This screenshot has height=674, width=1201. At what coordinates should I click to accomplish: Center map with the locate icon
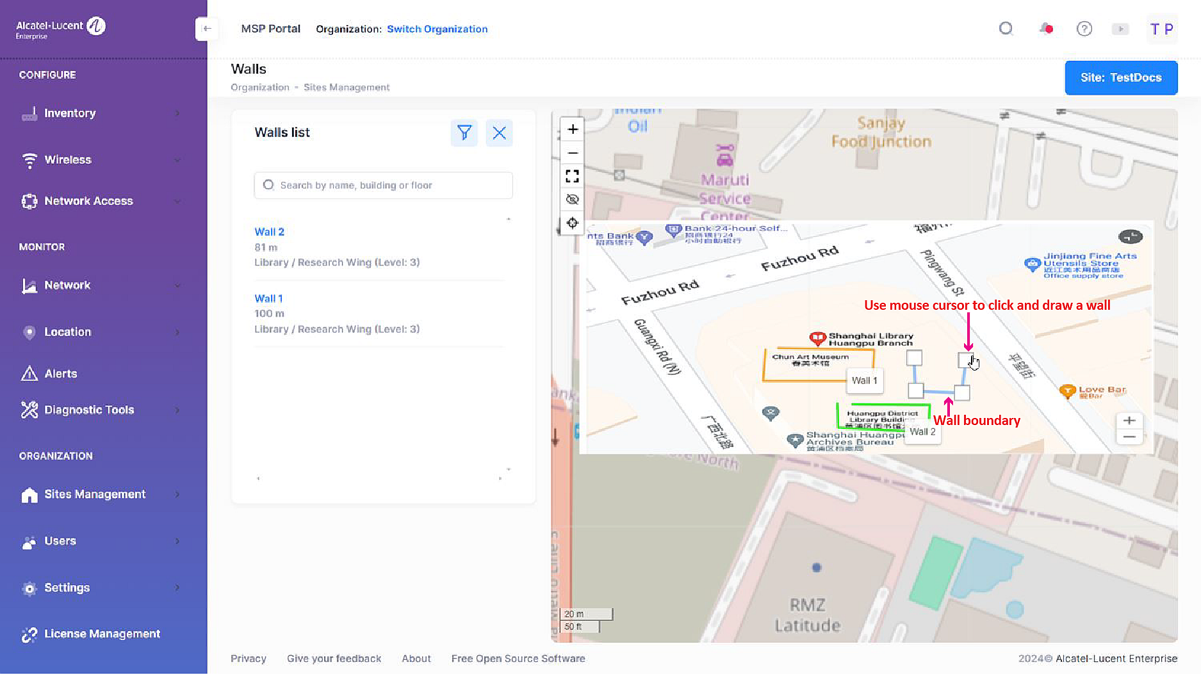pos(573,223)
